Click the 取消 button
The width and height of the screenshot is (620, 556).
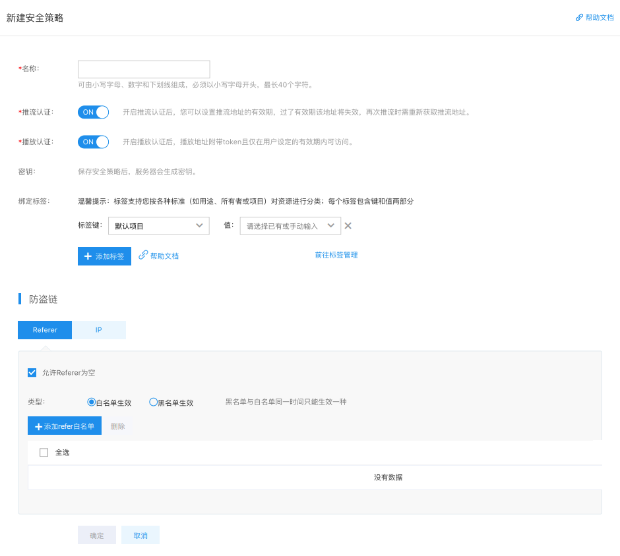(140, 535)
